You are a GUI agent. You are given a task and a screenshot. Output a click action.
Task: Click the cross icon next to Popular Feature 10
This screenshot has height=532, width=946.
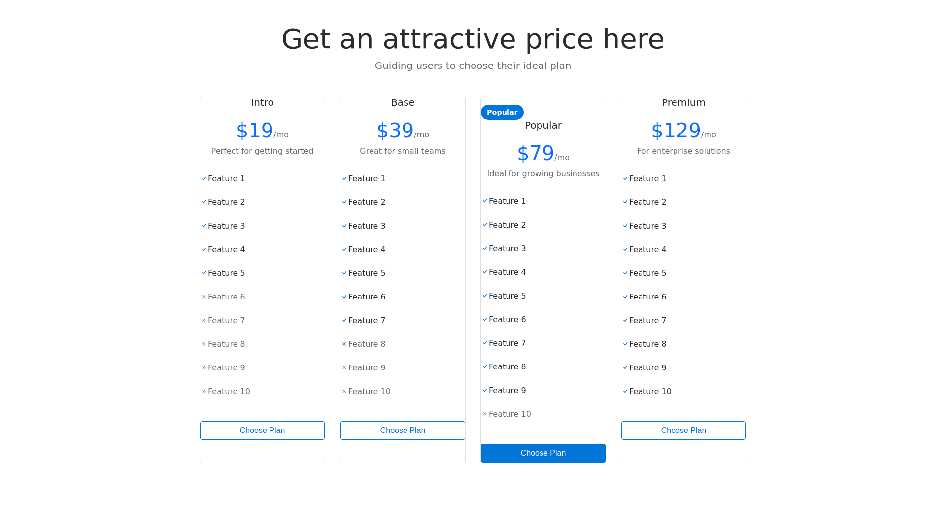(x=485, y=414)
